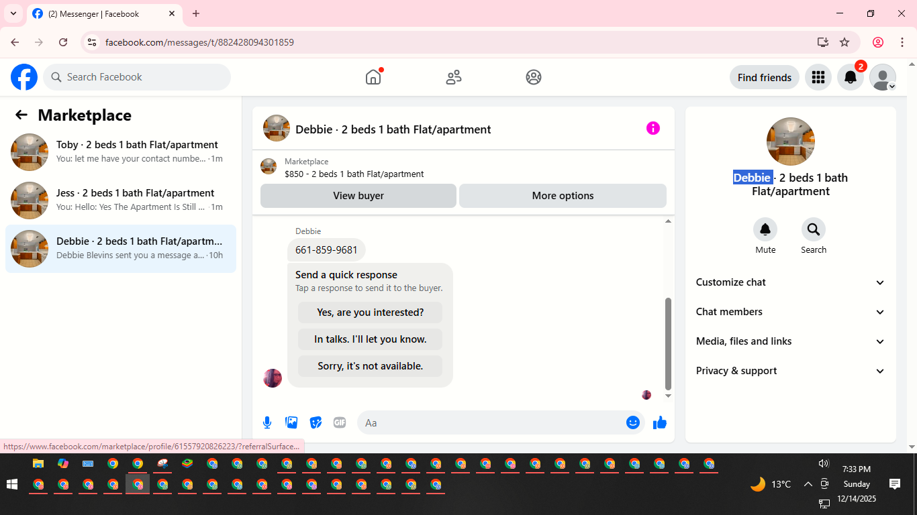Click the chat scrollbar thumb
This screenshot has width=917, height=515.
tap(668, 343)
